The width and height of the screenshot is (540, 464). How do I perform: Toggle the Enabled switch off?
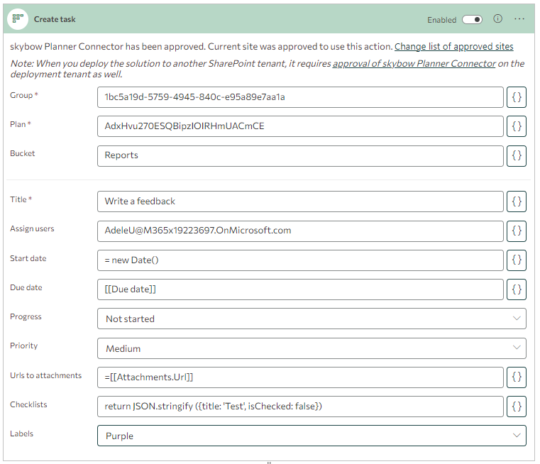point(472,20)
